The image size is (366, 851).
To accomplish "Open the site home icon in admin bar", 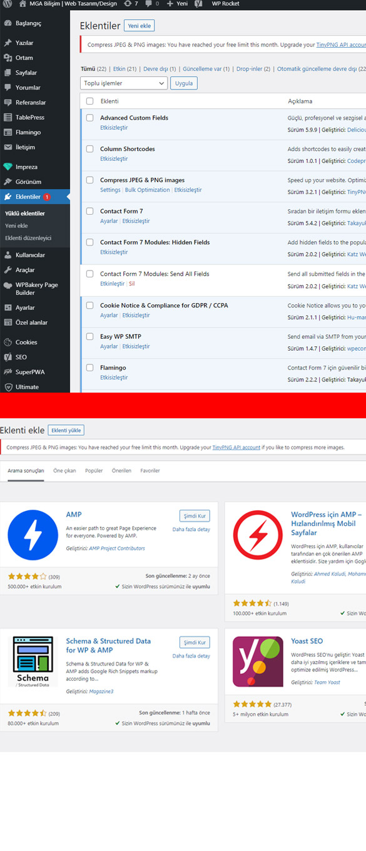I will (23, 4).
